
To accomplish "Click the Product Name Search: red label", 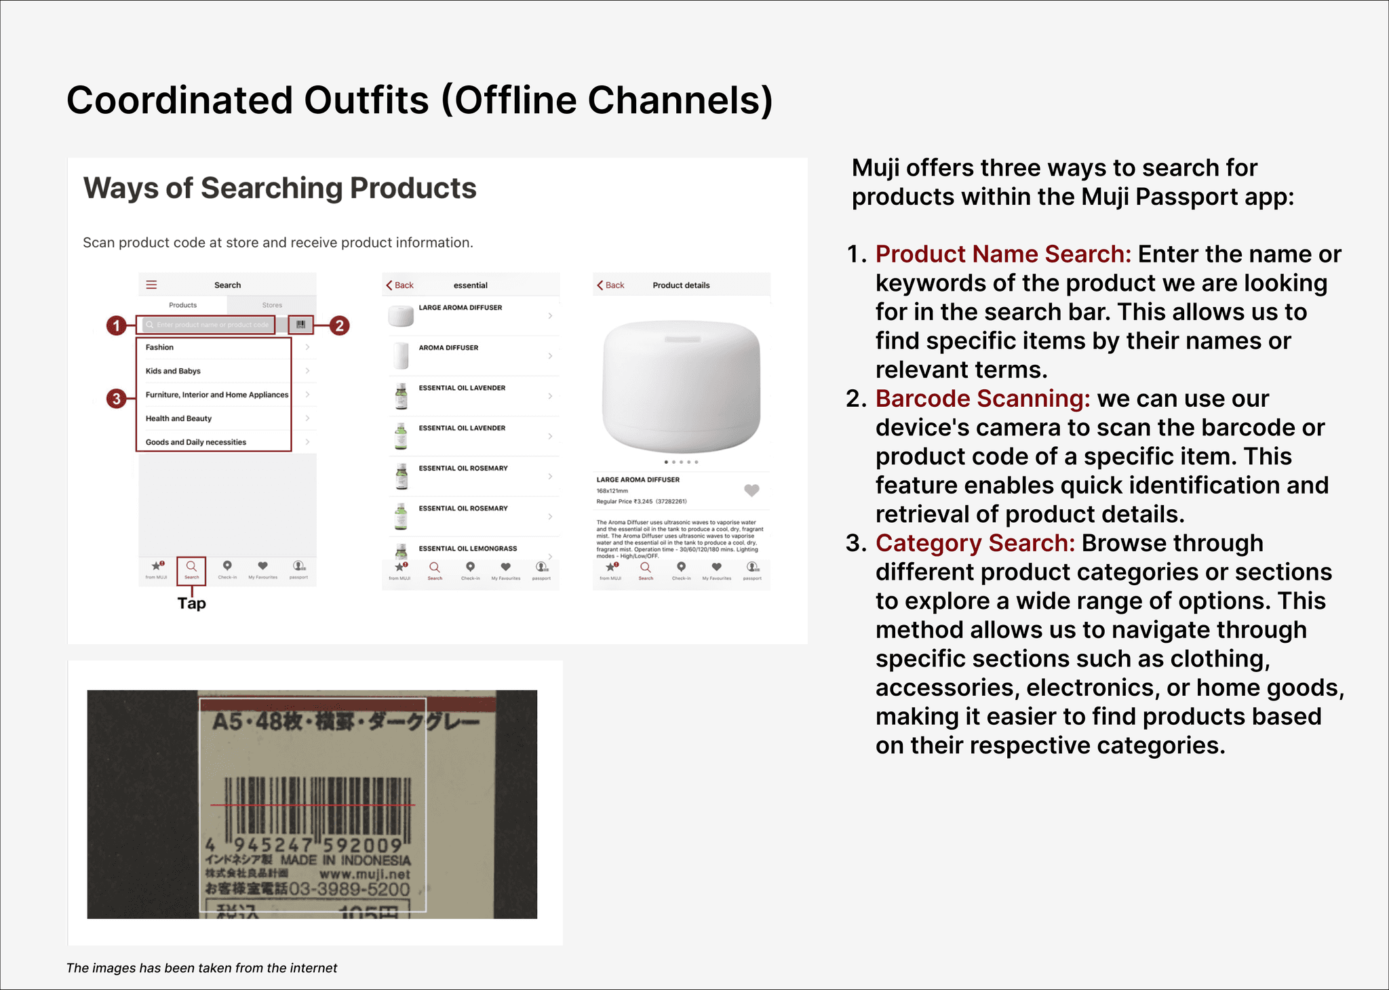I will click(x=1004, y=254).
